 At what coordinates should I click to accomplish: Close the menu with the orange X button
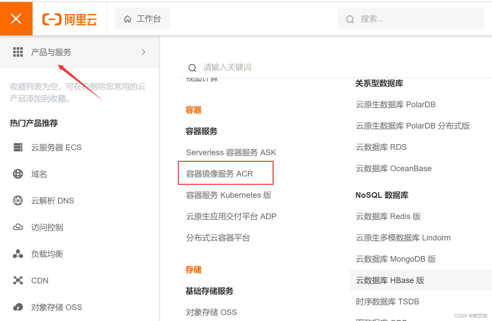click(16, 19)
